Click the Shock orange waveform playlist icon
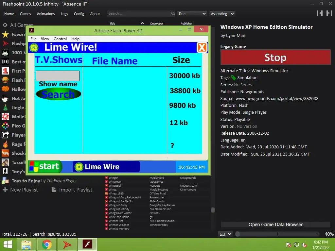335x251 pixels. click(5, 154)
